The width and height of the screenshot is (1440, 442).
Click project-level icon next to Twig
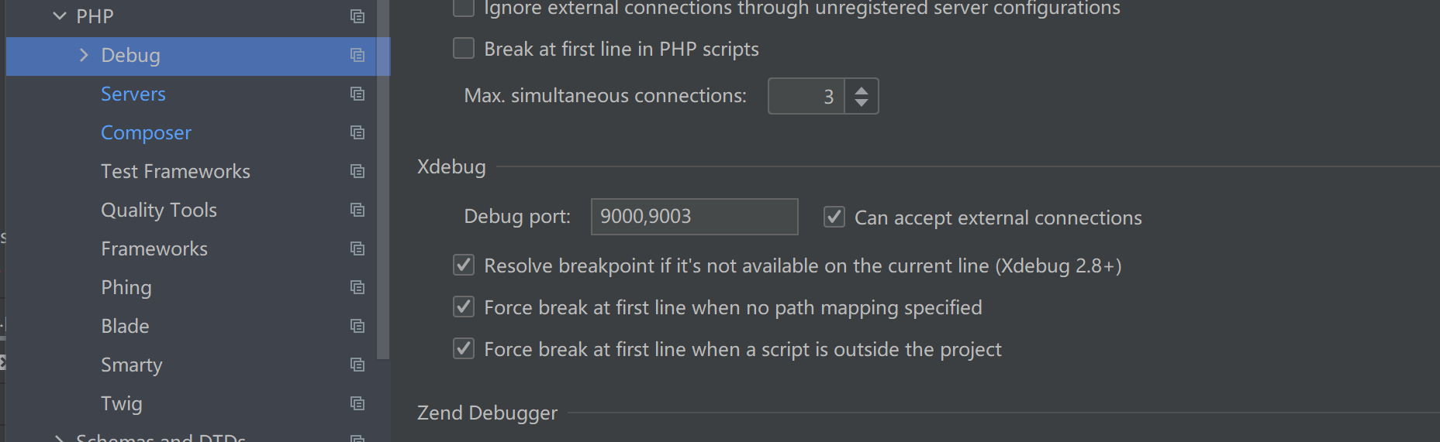[x=357, y=403]
